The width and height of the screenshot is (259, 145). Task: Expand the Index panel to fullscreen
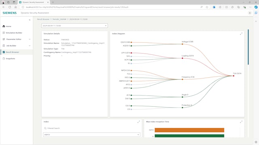(138, 122)
